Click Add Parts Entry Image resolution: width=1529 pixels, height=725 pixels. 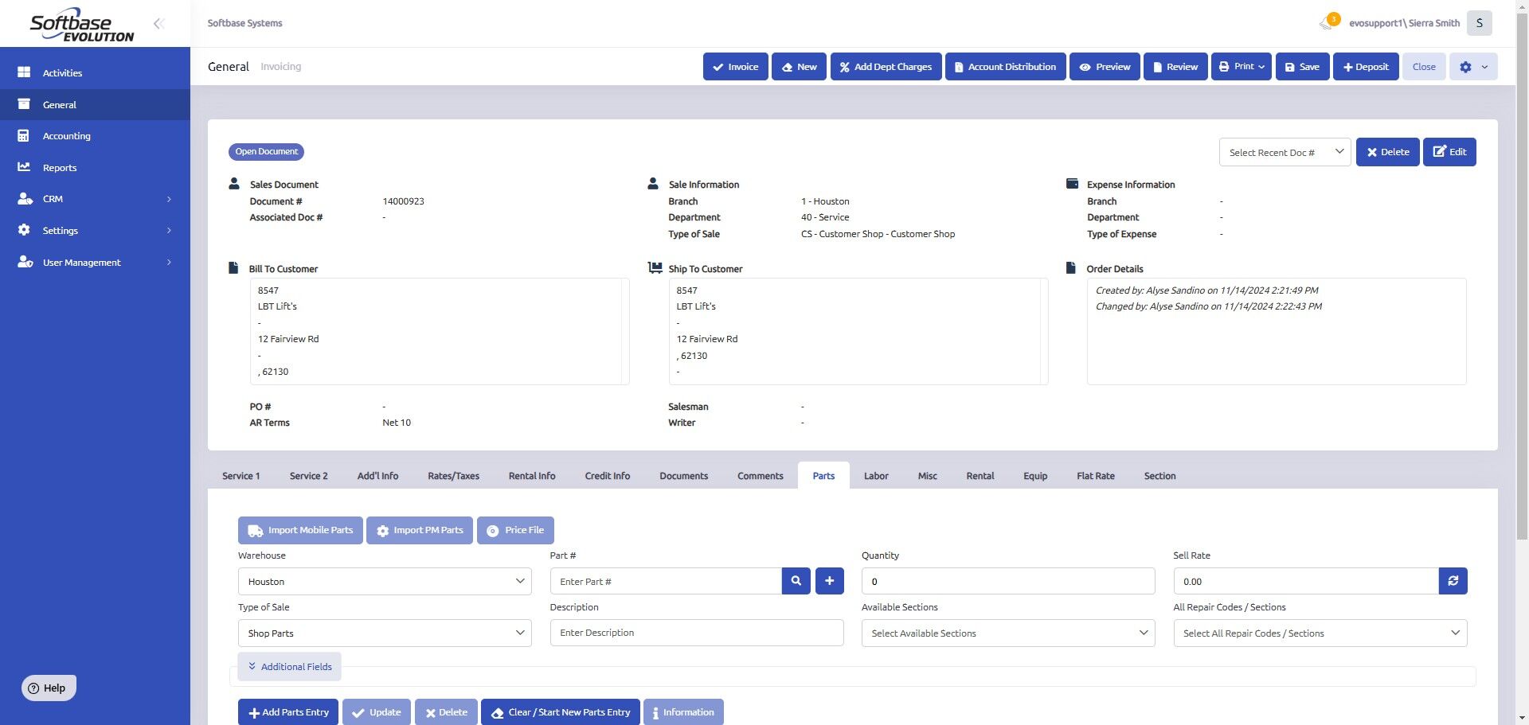point(288,712)
